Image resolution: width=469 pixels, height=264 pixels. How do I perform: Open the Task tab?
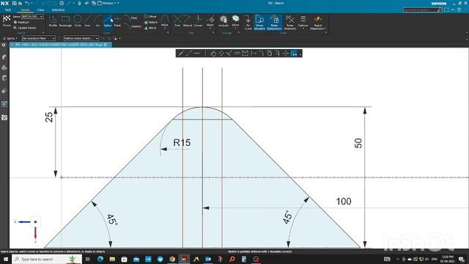[8, 10]
